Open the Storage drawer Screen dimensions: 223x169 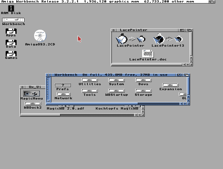(143, 91)
